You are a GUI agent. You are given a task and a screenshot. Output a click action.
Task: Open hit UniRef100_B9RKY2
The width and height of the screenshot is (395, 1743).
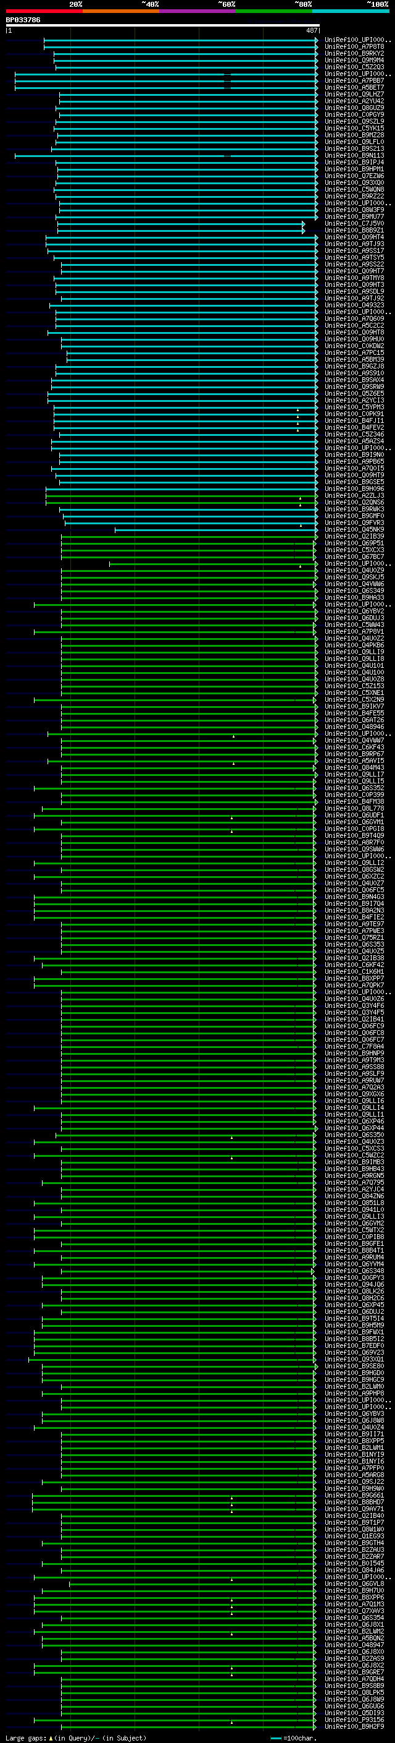(x=354, y=53)
